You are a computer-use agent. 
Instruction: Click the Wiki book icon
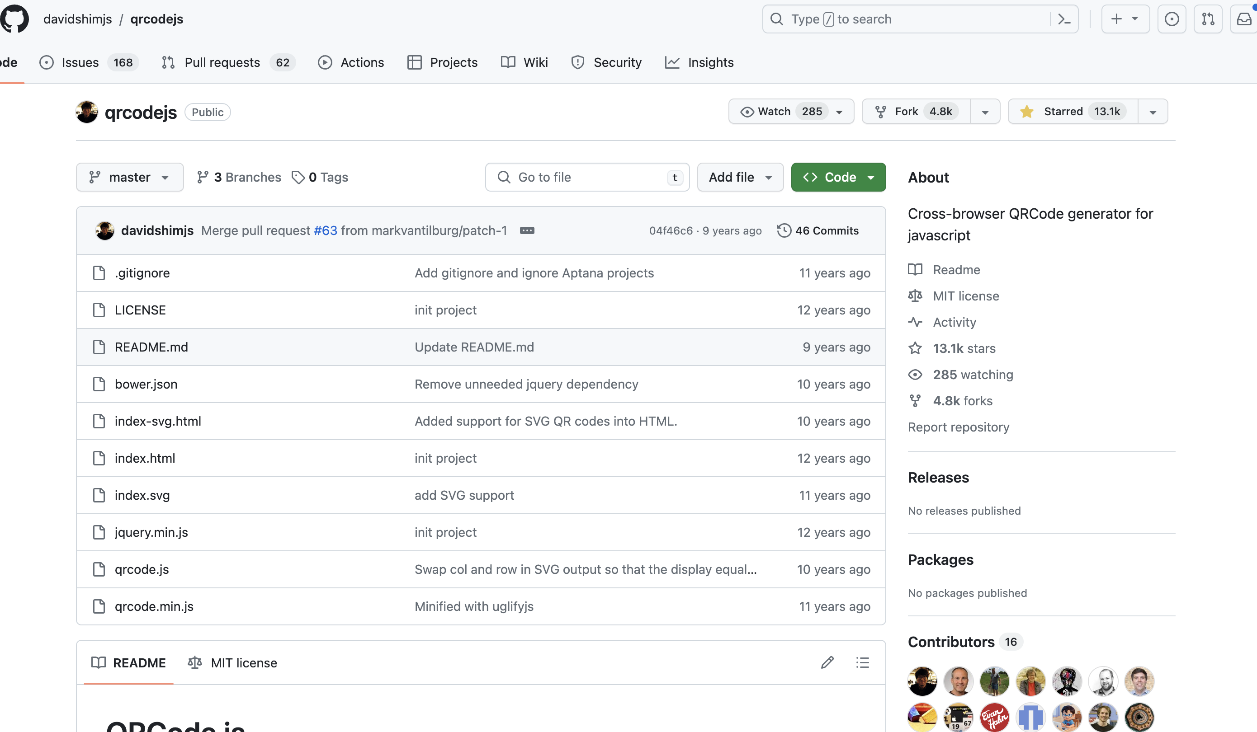tap(507, 62)
